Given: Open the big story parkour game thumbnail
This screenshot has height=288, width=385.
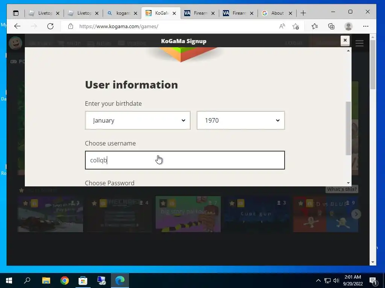Looking at the screenshot, I should click(x=188, y=214).
